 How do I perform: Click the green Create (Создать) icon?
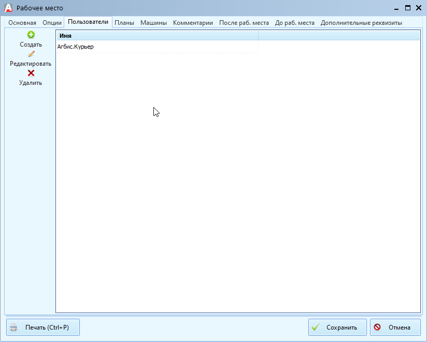coord(31,35)
